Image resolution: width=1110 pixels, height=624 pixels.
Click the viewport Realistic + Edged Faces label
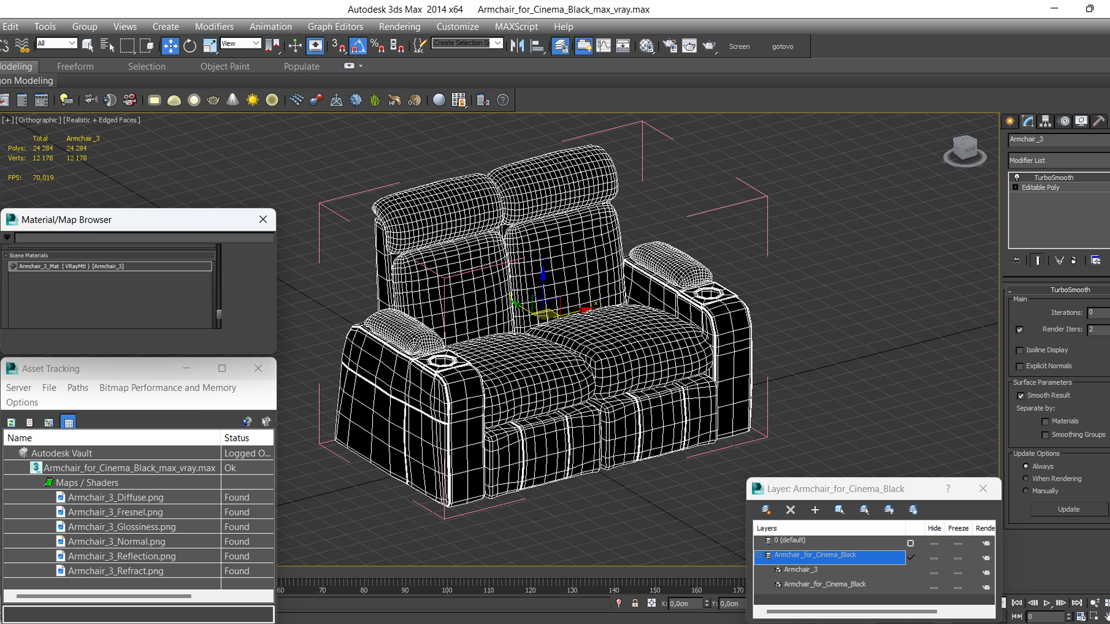[102, 120]
